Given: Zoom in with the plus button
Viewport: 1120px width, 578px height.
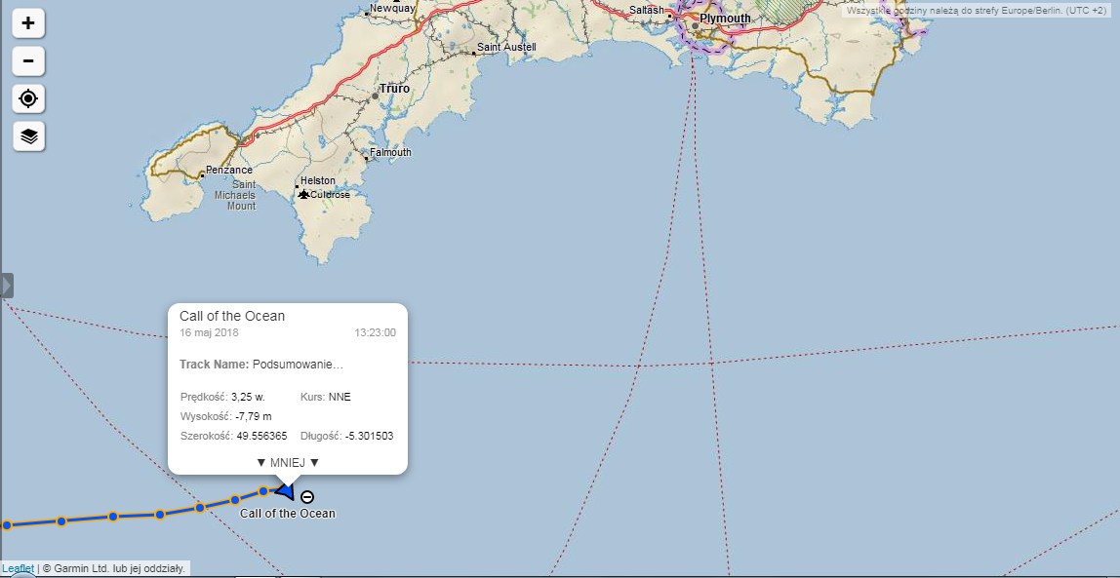Looking at the screenshot, I should pyautogui.click(x=28, y=22).
